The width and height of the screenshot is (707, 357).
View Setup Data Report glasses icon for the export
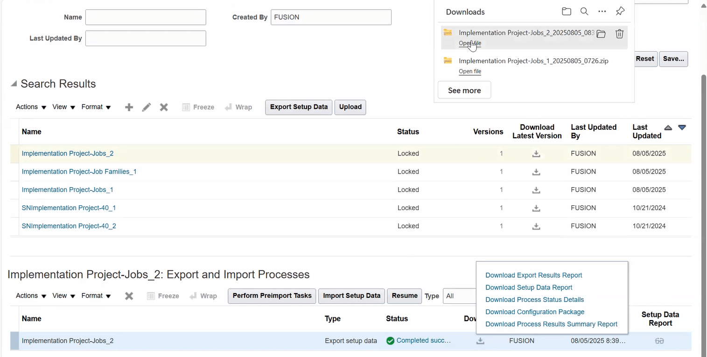pos(659,341)
